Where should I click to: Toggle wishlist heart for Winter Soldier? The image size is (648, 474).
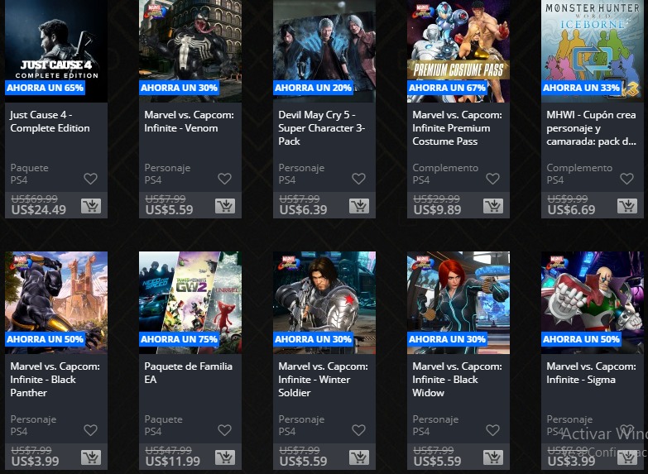(x=358, y=430)
